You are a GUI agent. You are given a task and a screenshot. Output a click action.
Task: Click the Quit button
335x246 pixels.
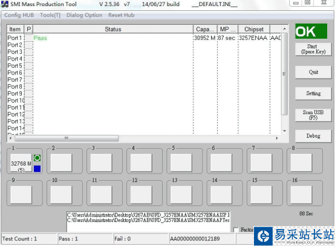tap(313, 72)
